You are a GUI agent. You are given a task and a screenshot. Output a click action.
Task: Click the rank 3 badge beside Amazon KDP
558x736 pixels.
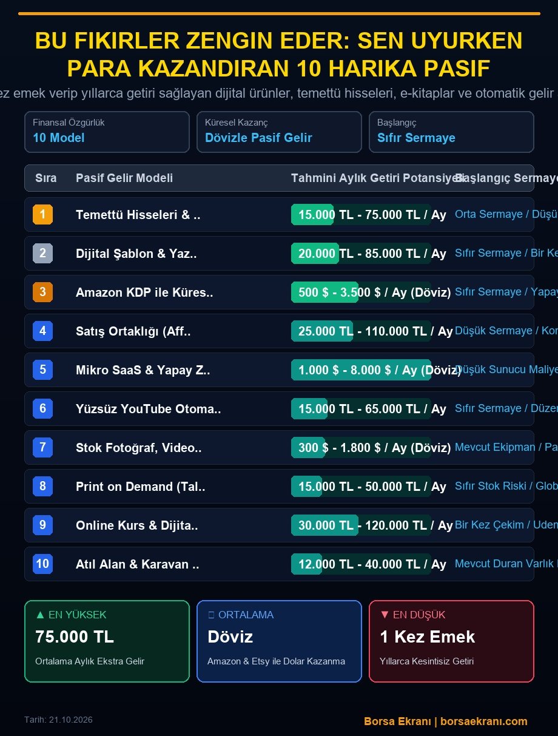pos(42,292)
